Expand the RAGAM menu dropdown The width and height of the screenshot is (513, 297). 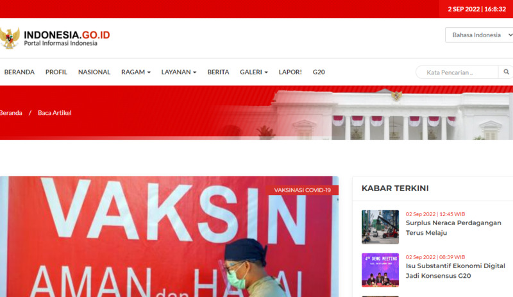pyautogui.click(x=135, y=72)
